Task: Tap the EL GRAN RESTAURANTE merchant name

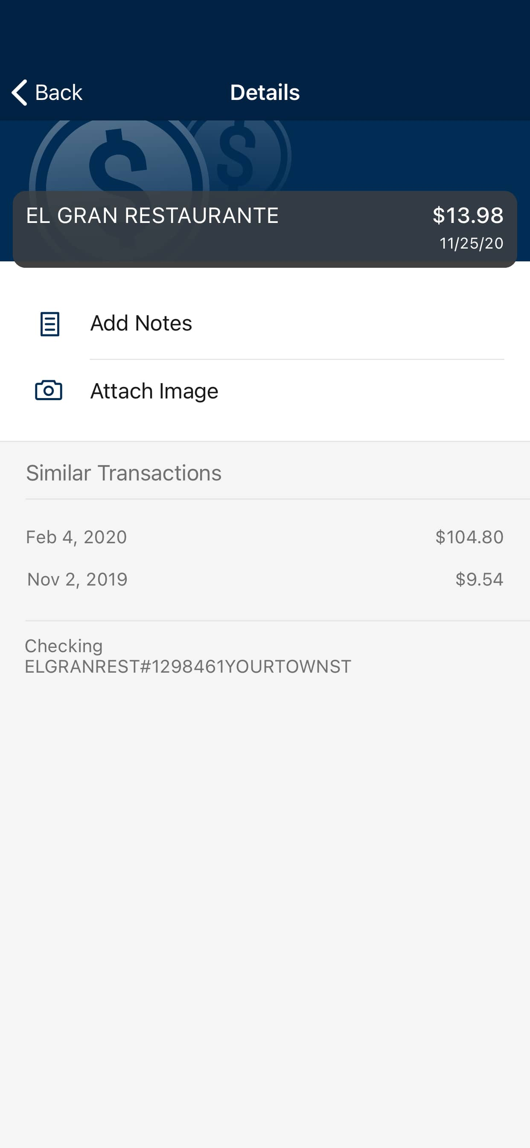Action: coord(152,216)
